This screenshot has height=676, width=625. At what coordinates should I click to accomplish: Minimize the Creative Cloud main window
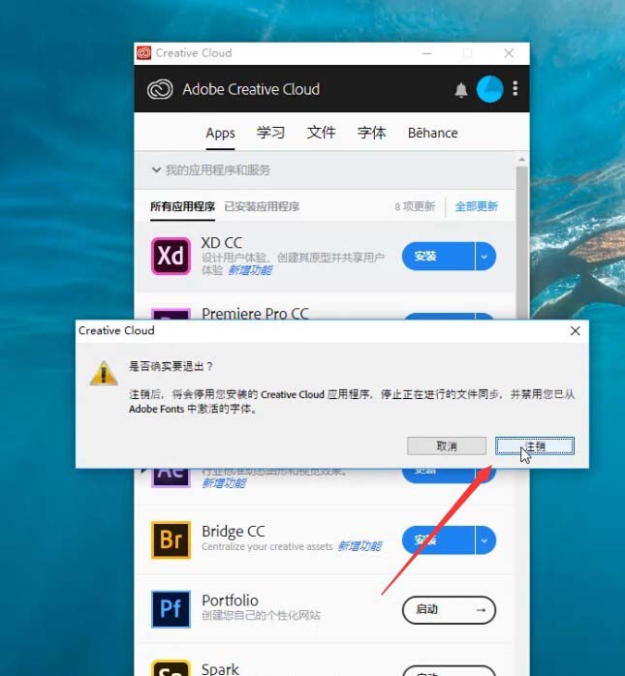tap(427, 53)
